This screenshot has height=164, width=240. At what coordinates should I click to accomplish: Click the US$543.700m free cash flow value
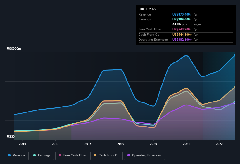182,29
